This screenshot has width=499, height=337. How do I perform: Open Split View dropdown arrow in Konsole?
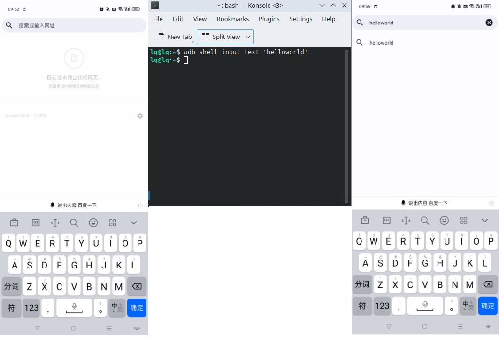[248, 37]
